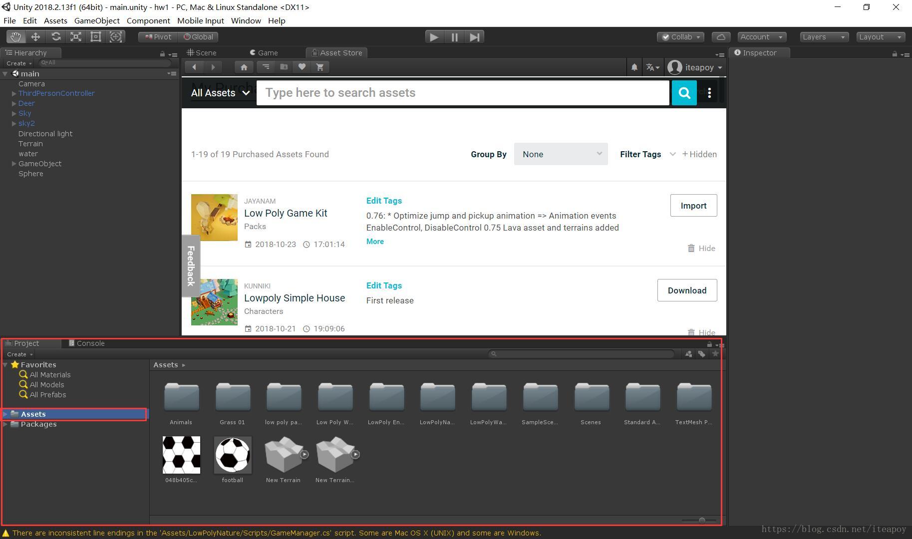This screenshot has height=539, width=912.
Task: Pause the game playback
Action: tap(454, 37)
